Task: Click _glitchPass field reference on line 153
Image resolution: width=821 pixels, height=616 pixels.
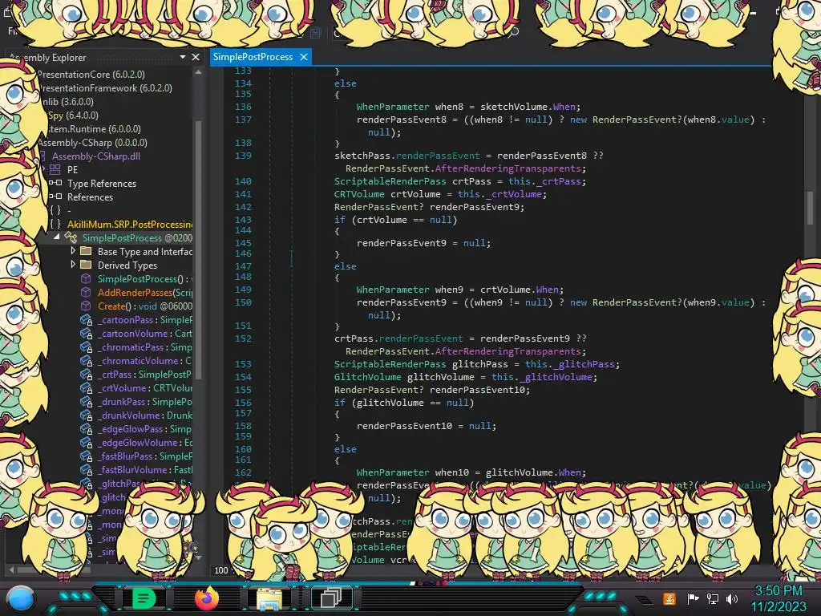Action: pos(584,364)
